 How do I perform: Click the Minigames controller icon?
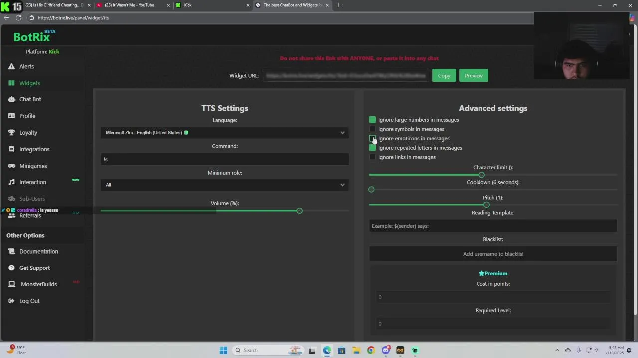click(x=11, y=166)
